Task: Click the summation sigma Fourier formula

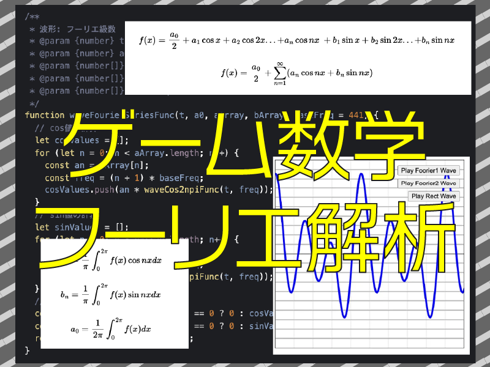Action: [x=297, y=73]
